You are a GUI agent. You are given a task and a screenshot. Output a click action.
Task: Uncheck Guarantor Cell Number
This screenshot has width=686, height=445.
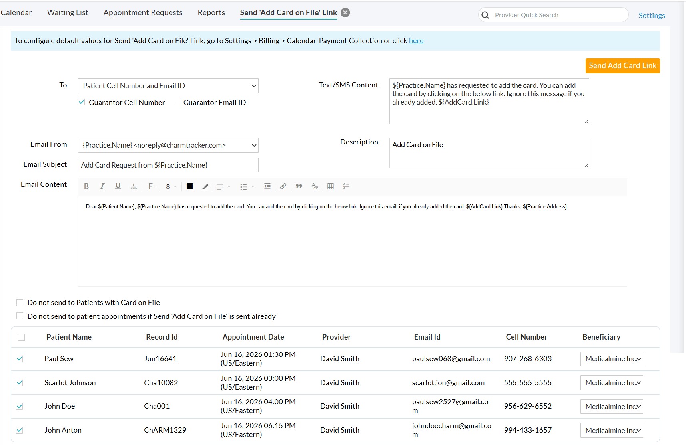82,102
